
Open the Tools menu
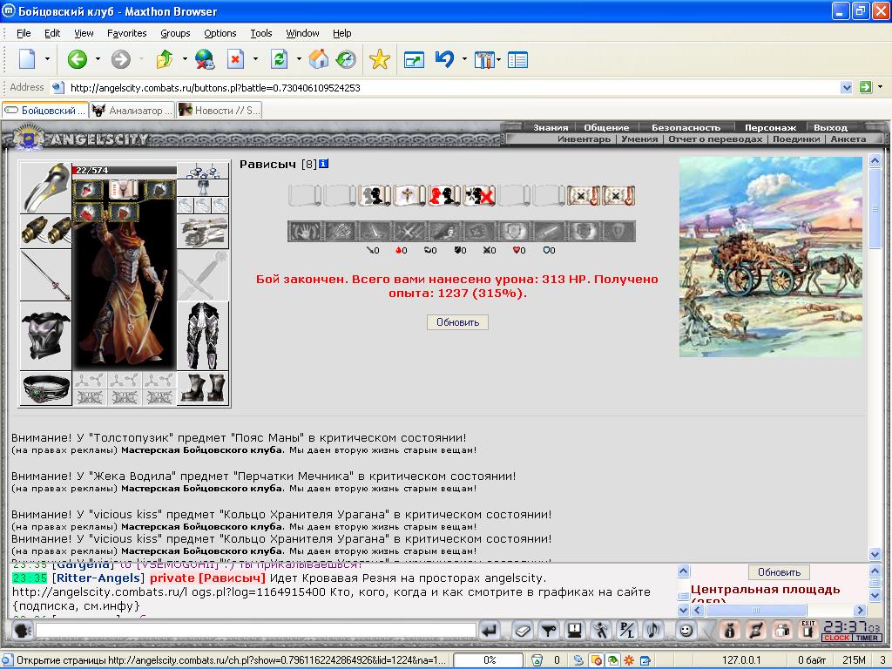click(261, 33)
